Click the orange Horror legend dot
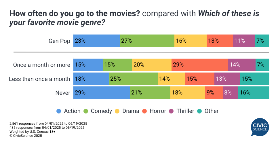This screenshot has height=142, width=278. (144, 111)
